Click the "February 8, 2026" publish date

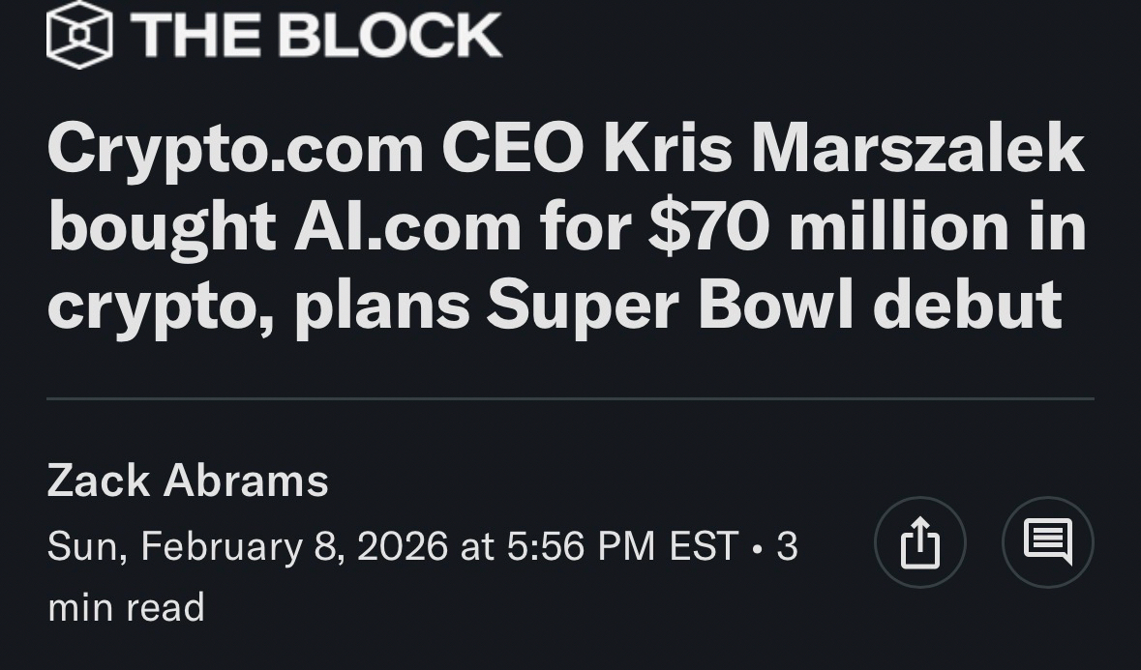pos(294,547)
